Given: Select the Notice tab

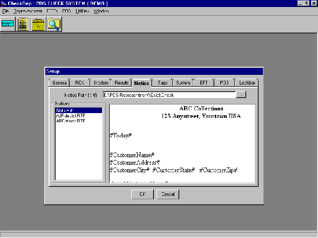Looking at the screenshot, I should (142, 83).
